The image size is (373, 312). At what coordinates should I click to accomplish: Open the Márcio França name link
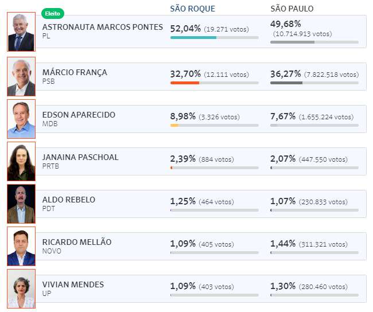tap(75, 72)
